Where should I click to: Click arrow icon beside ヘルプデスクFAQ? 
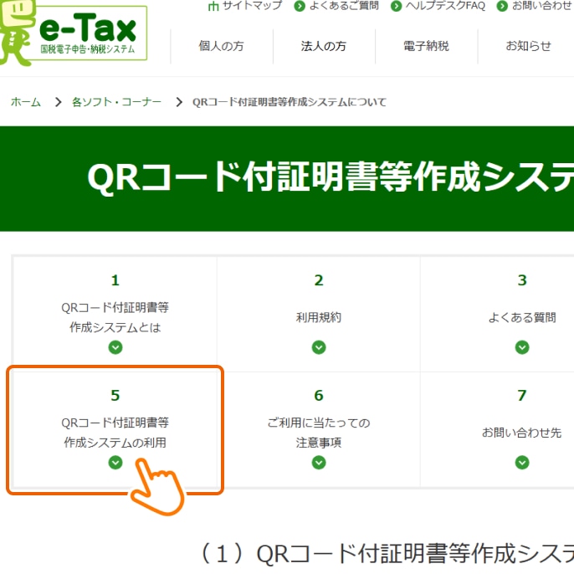pos(396,6)
